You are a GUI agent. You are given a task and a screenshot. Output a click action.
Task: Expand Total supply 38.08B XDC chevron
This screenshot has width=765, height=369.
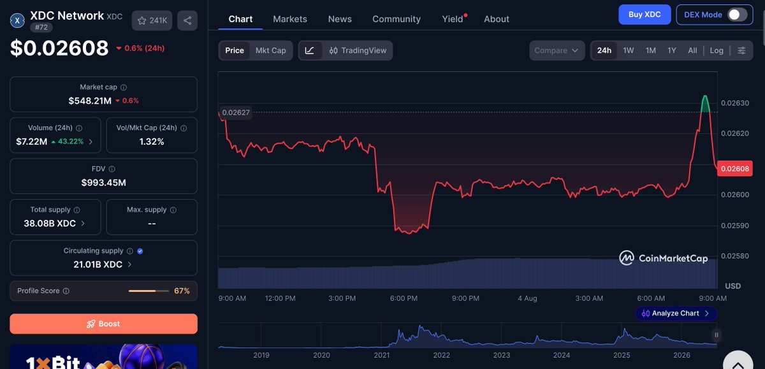pos(82,224)
